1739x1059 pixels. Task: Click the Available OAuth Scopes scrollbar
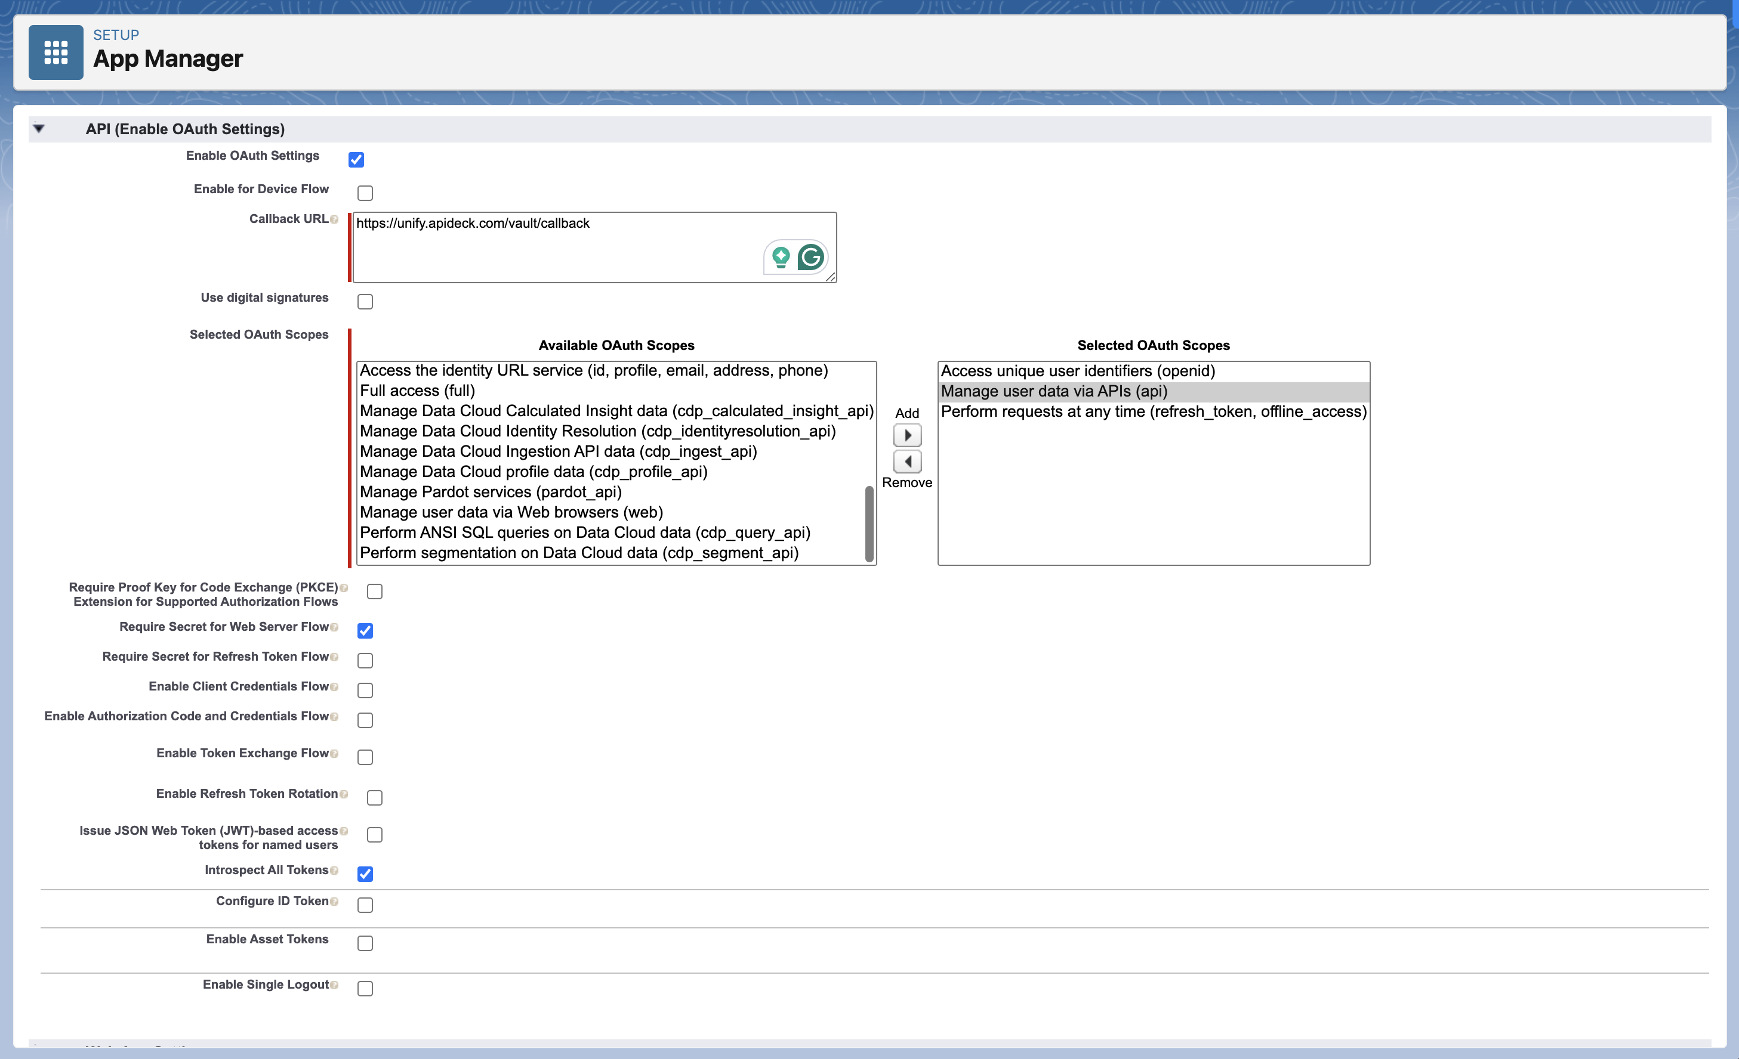tap(869, 524)
